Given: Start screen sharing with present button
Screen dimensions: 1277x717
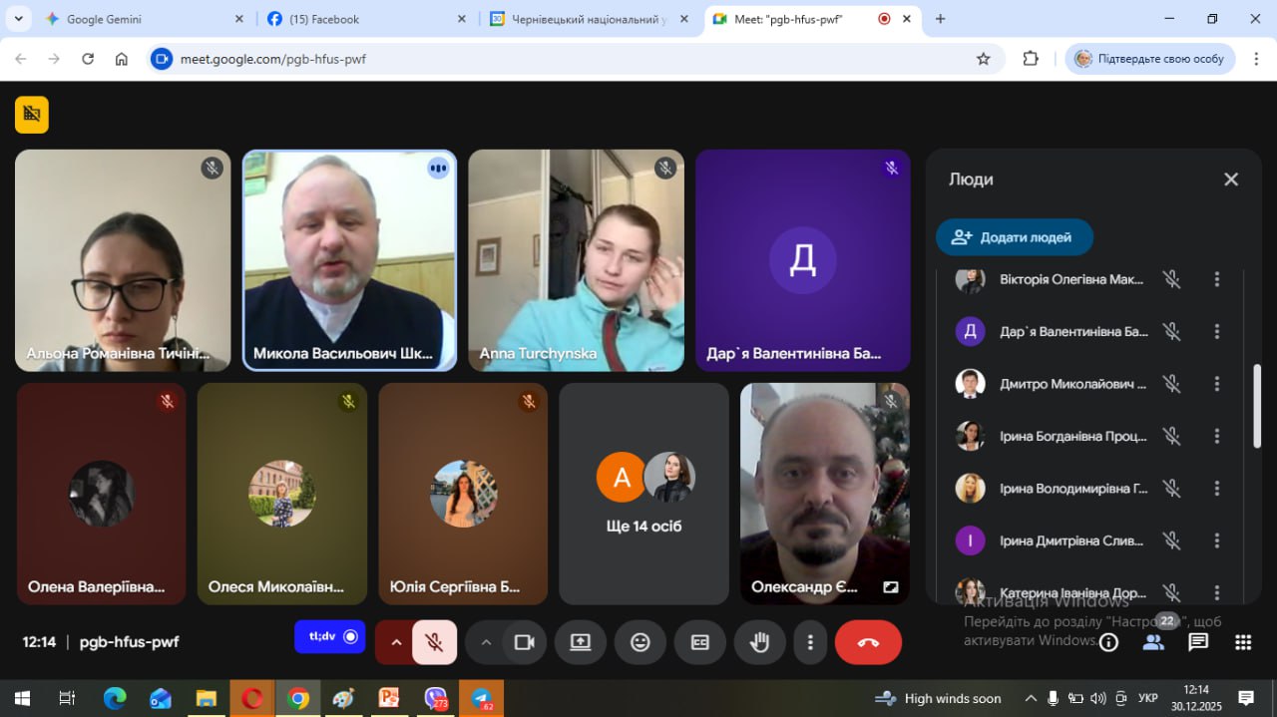Looking at the screenshot, I should point(581,642).
